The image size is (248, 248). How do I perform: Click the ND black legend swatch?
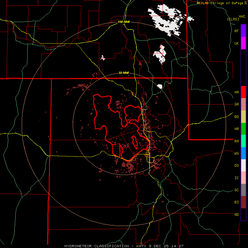point(243,214)
